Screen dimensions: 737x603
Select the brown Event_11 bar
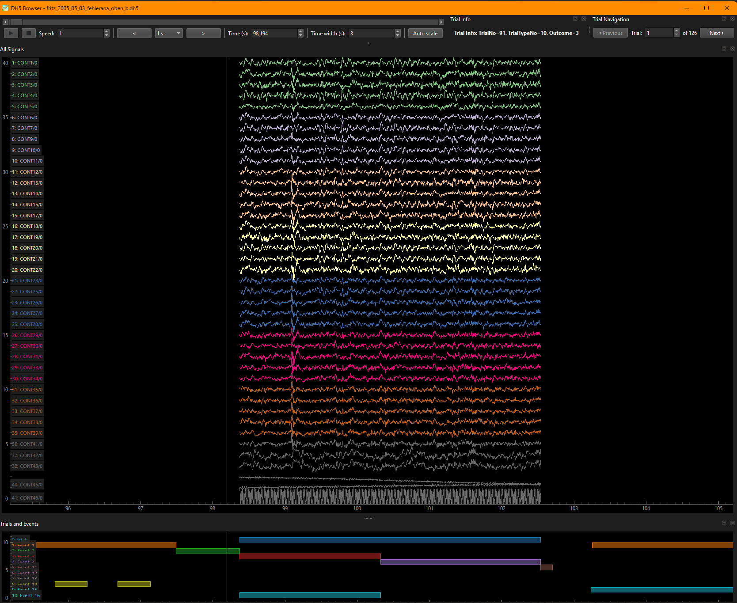(547, 567)
